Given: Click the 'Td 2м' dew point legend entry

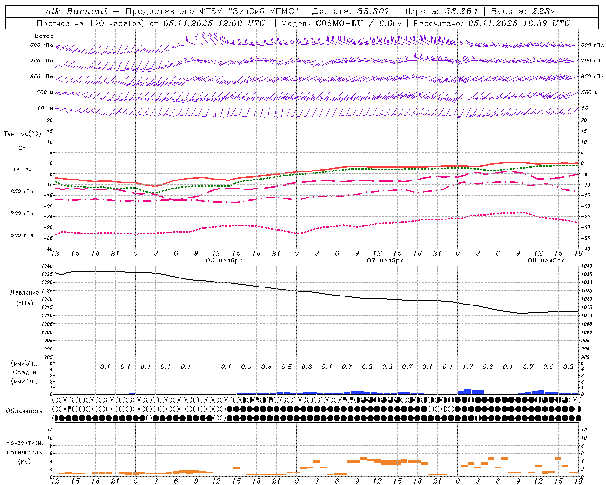Looking at the screenshot, I should (22, 170).
